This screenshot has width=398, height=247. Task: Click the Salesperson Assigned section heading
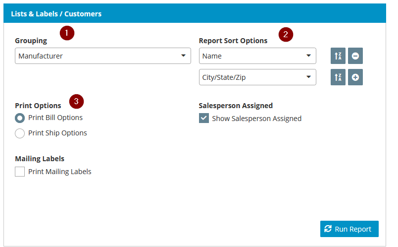(236, 105)
